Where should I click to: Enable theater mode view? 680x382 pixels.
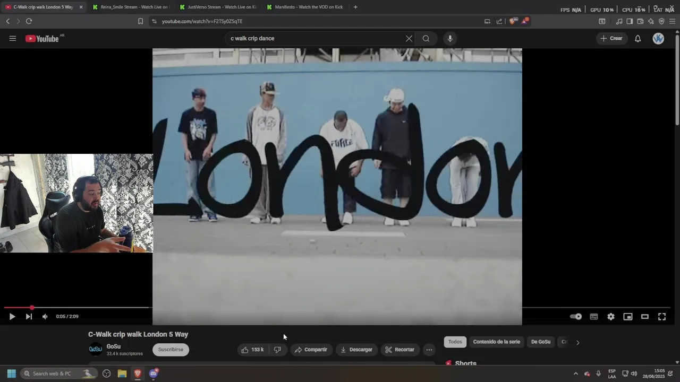point(645,317)
